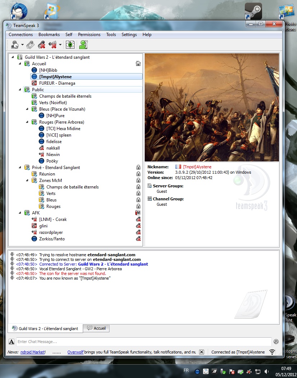Collapse the Rouges (Pierre Arborea) channel

(27, 122)
